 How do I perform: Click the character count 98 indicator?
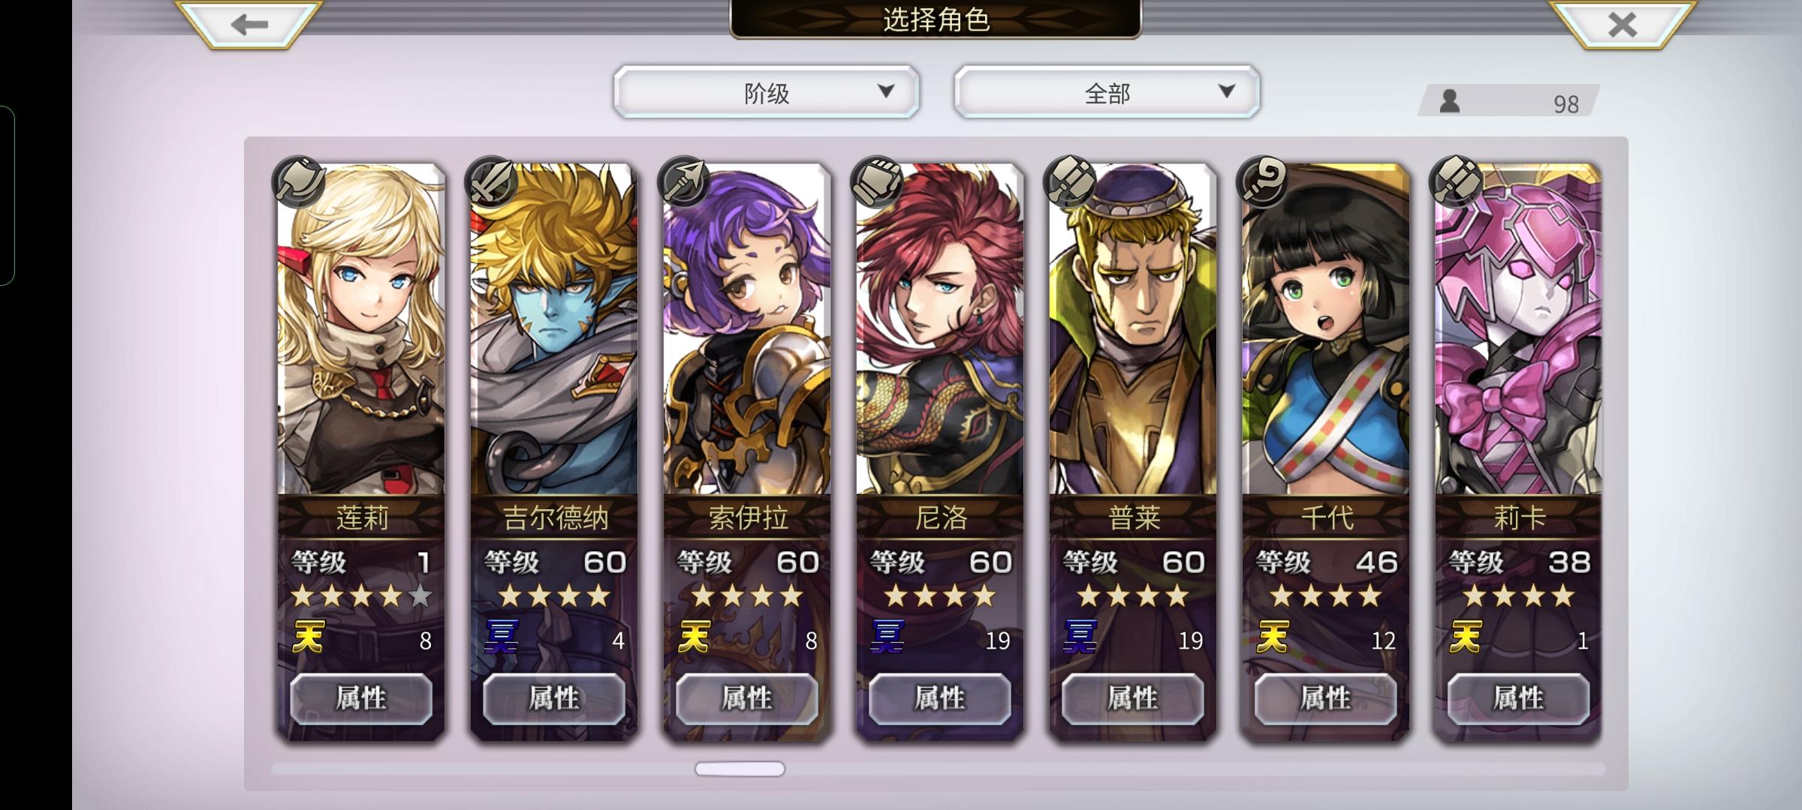[x=1509, y=102]
